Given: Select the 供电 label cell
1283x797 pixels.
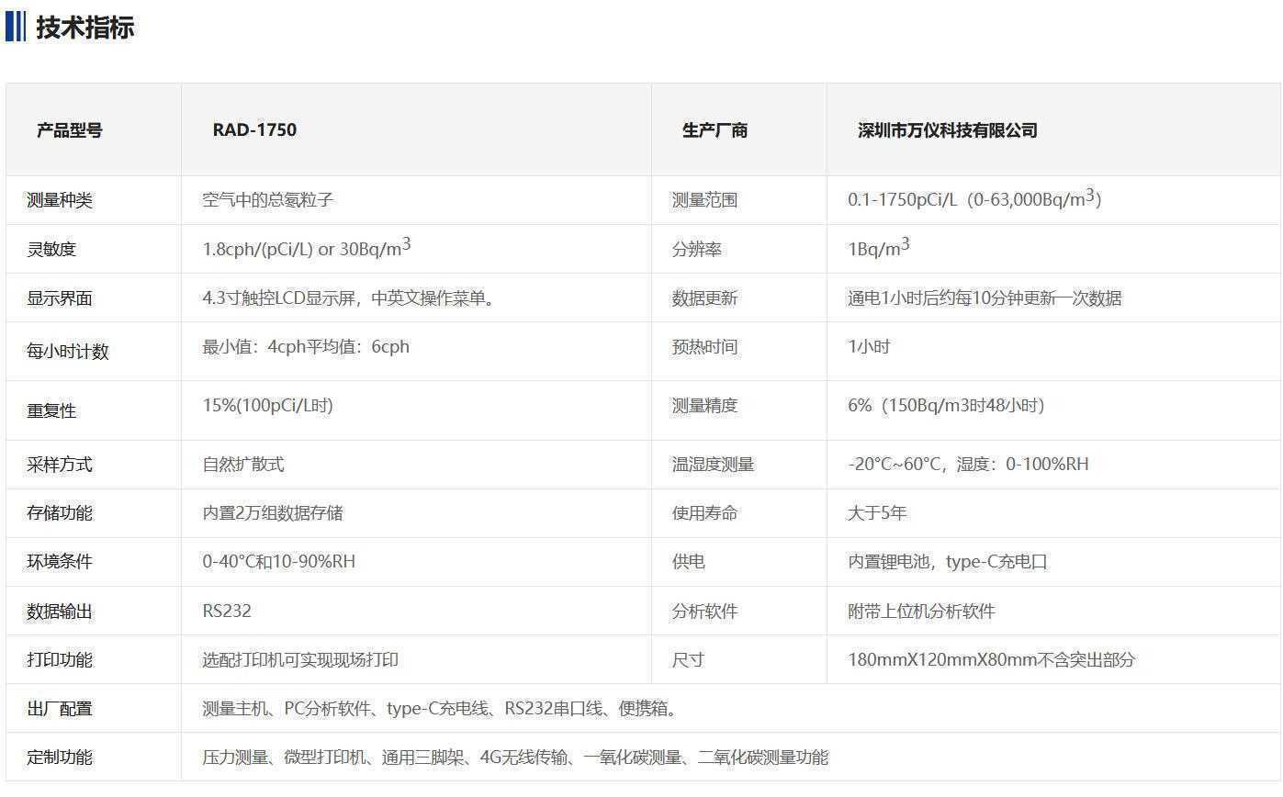Looking at the screenshot, I should [739, 562].
